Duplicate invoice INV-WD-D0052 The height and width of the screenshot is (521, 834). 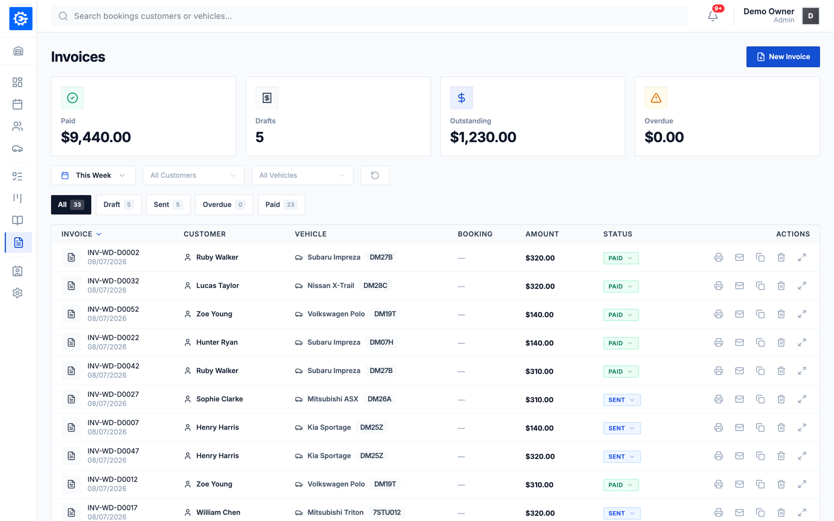[x=760, y=314]
